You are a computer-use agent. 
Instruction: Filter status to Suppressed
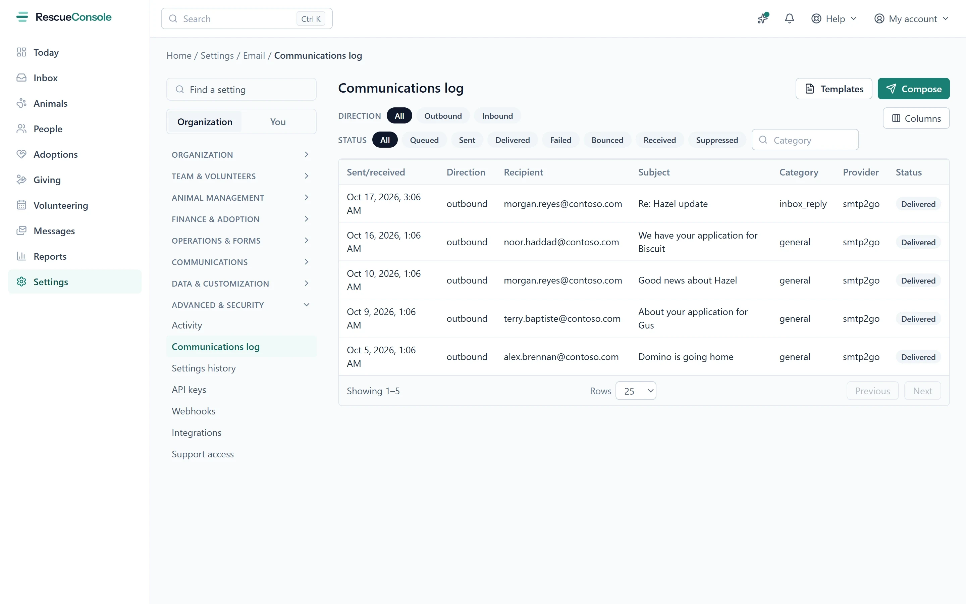coord(716,140)
